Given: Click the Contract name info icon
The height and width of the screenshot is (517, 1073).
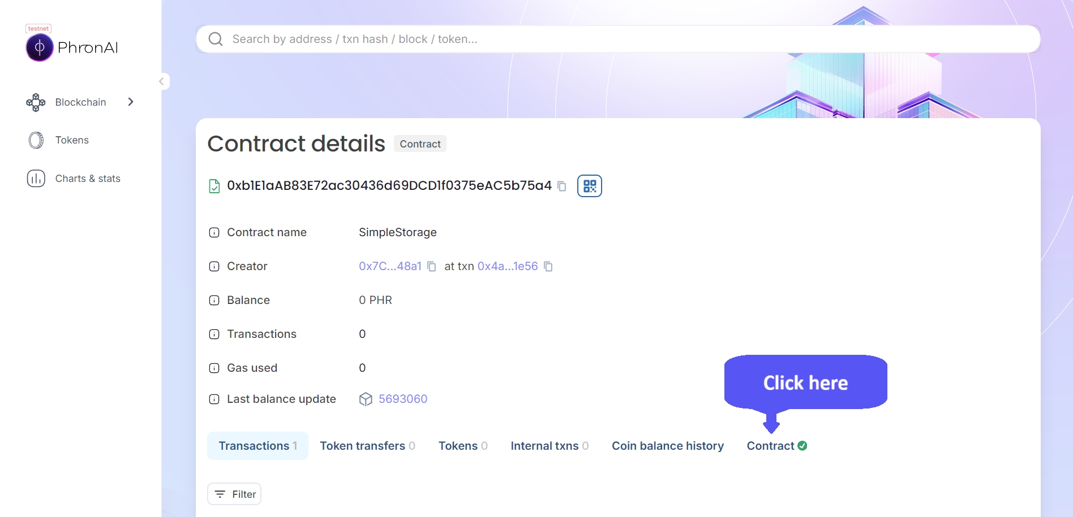Looking at the screenshot, I should 214,233.
